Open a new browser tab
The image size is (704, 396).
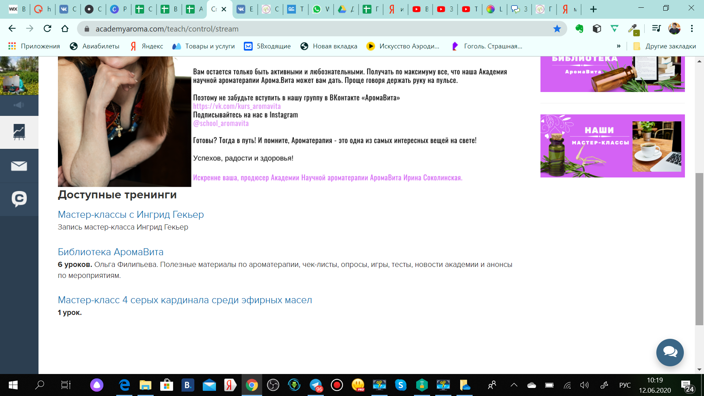593,9
